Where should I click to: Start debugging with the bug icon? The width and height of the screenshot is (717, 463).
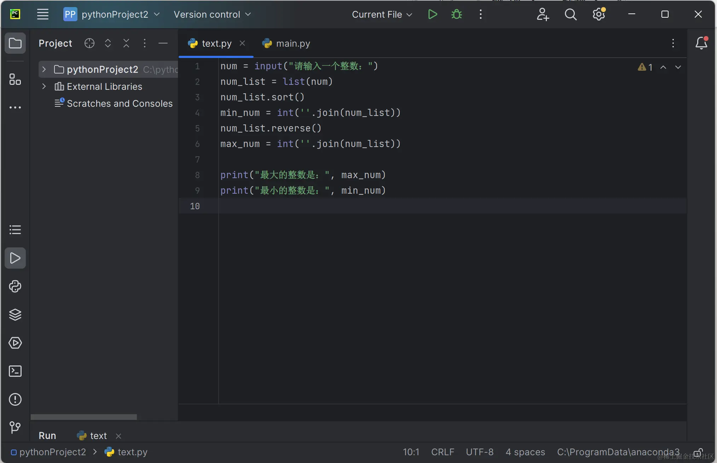click(457, 14)
